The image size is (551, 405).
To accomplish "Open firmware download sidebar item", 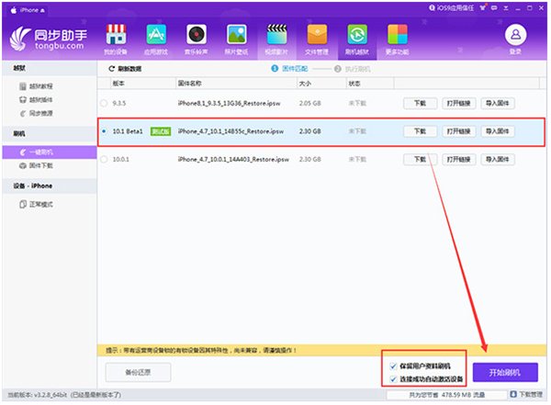I will pyautogui.click(x=36, y=165).
